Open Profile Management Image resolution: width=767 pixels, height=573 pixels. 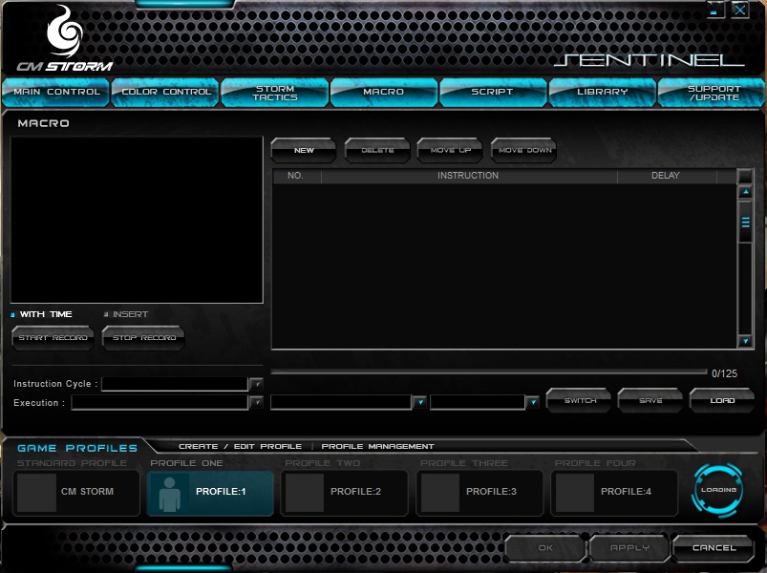pos(377,446)
